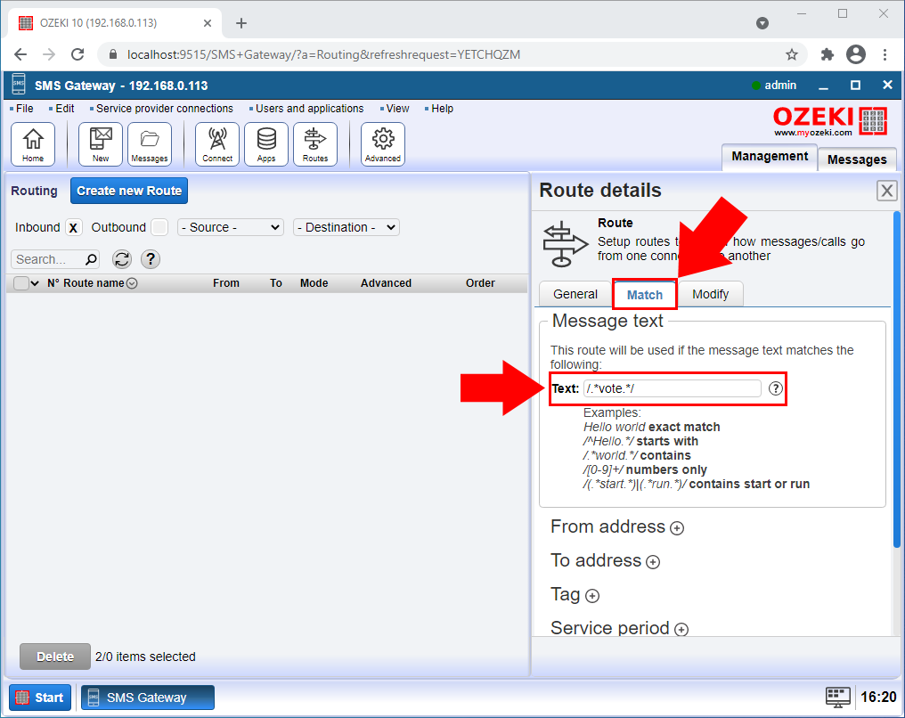Open the Help menu
Image resolution: width=905 pixels, height=718 pixels.
click(442, 109)
